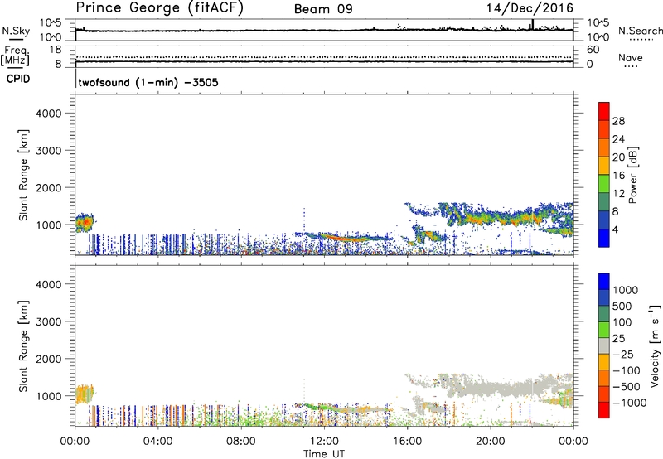
Task: Click the '3000' tick of the velocity panel
Action: (x=48, y=321)
